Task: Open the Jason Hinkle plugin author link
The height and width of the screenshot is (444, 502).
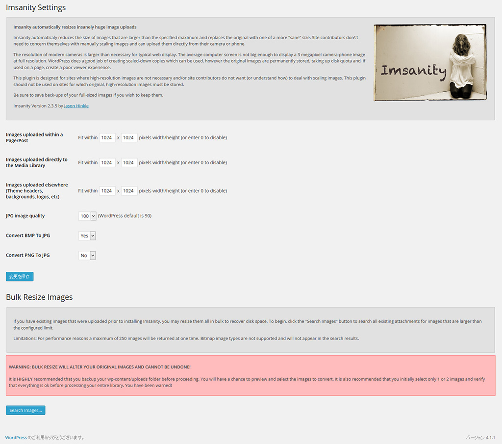Action: point(76,105)
